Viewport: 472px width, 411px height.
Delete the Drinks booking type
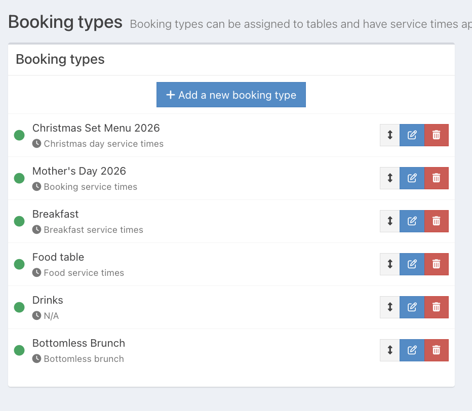pyautogui.click(x=436, y=307)
